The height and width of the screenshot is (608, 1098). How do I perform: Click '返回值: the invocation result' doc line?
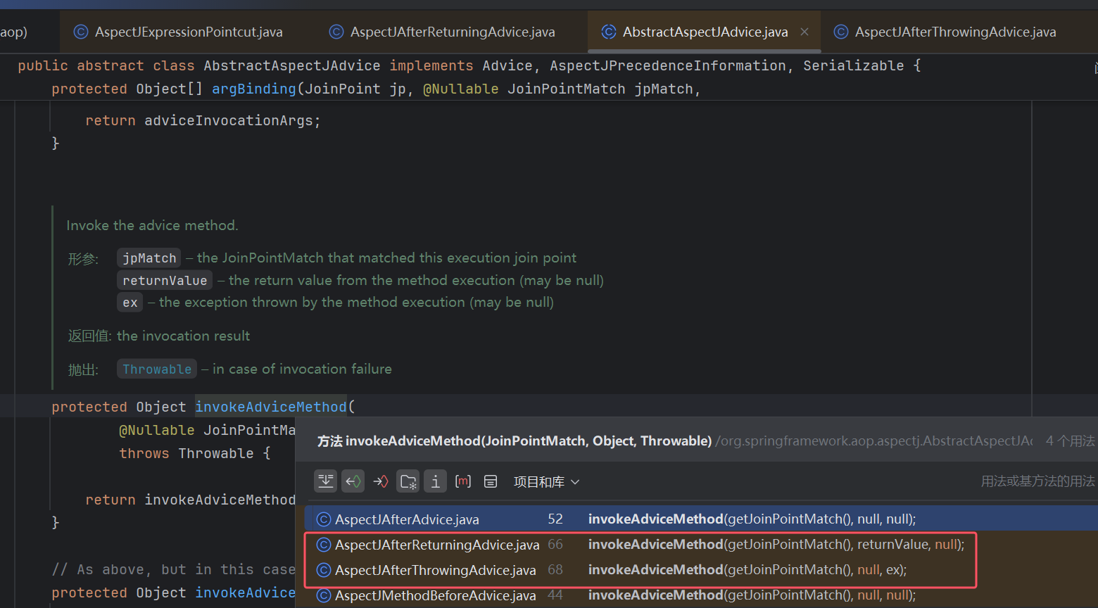coord(159,336)
